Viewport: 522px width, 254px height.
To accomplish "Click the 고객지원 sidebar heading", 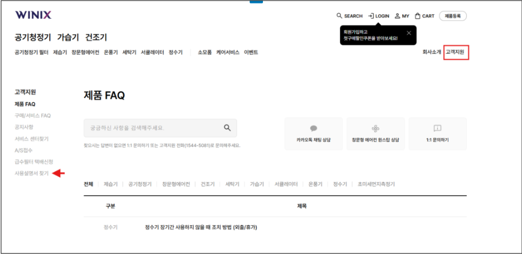I will point(25,92).
